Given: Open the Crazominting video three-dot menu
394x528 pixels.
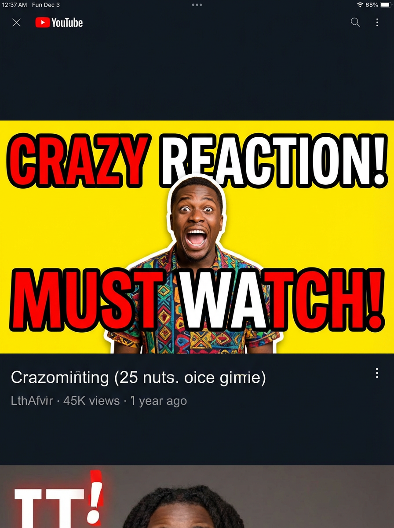Looking at the screenshot, I should (377, 374).
